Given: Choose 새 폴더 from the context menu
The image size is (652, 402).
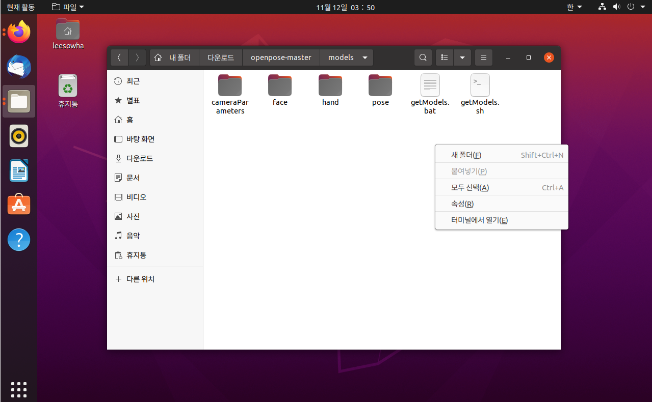Looking at the screenshot, I should click(x=502, y=155).
